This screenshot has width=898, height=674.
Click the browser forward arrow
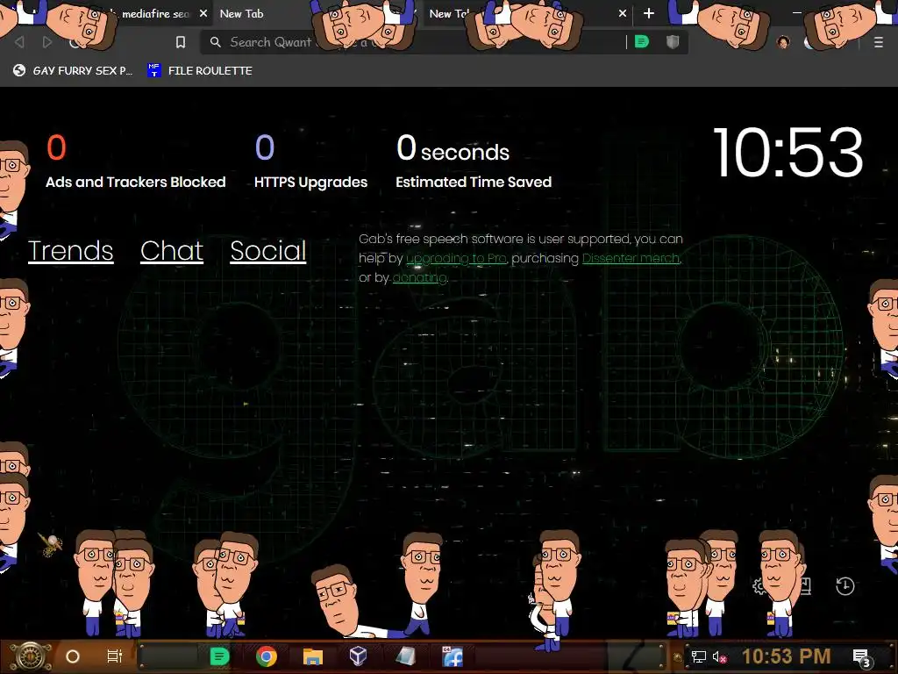(x=47, y=42)
